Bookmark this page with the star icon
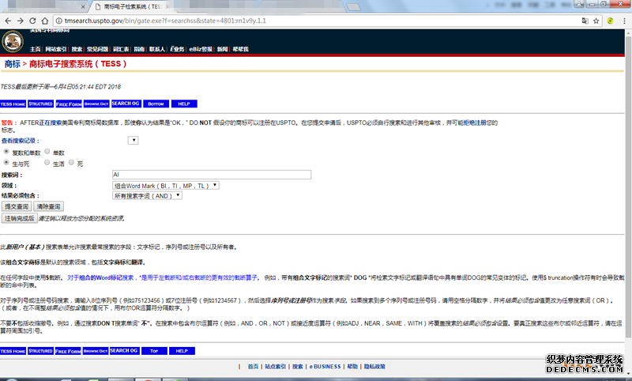 596,21
